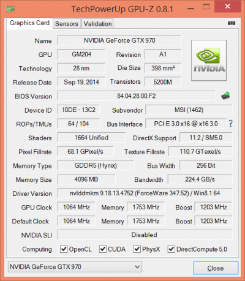Click the BIOS Version field
The height and width of the screenshot is (281, 245).
[x=137, y=96]
